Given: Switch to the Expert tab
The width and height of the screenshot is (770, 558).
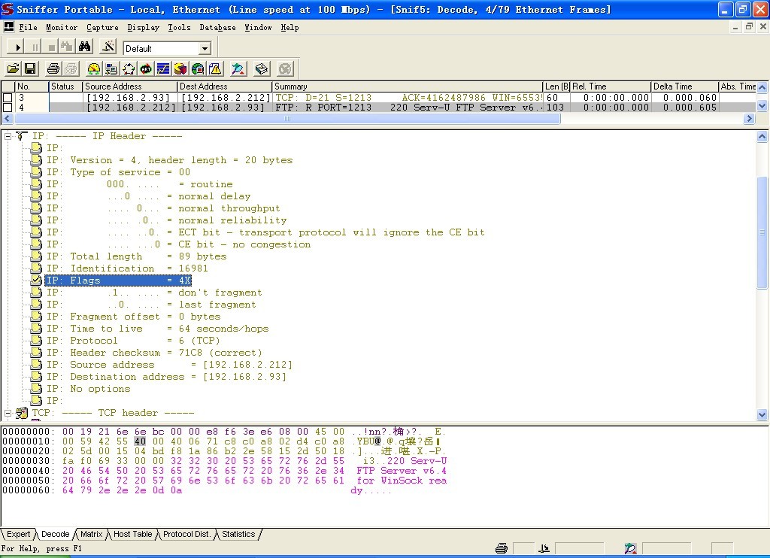Looking at the screenshot, I should tap(19, 534).
